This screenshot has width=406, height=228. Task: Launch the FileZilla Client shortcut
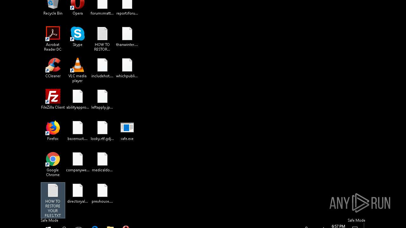(x=53, y=99)
